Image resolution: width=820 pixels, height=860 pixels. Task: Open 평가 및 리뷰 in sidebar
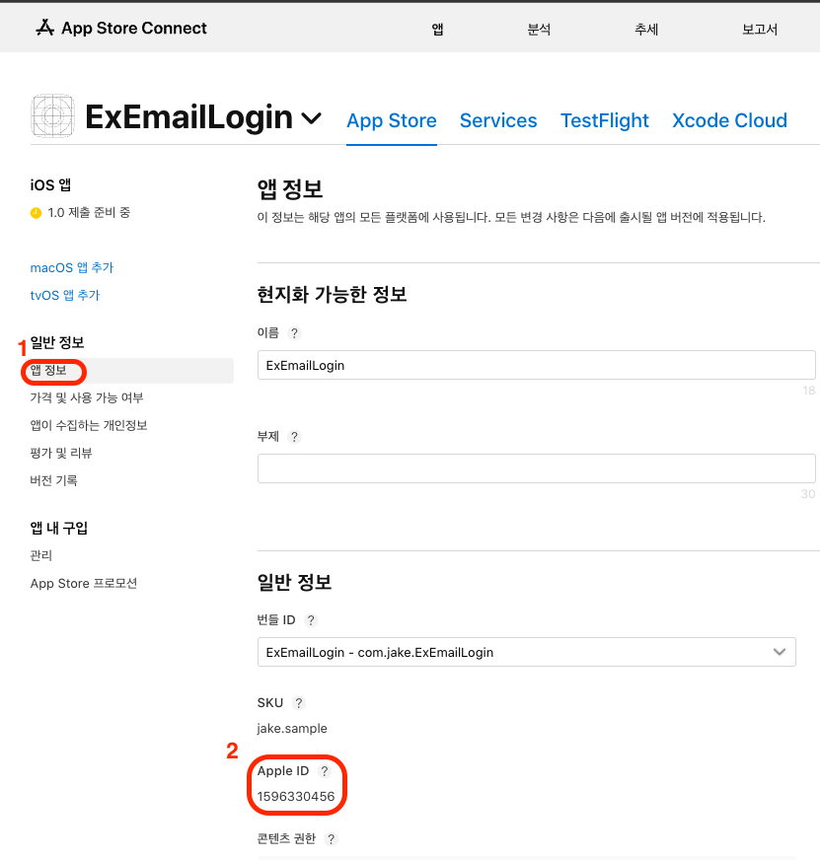pos(61,453)
